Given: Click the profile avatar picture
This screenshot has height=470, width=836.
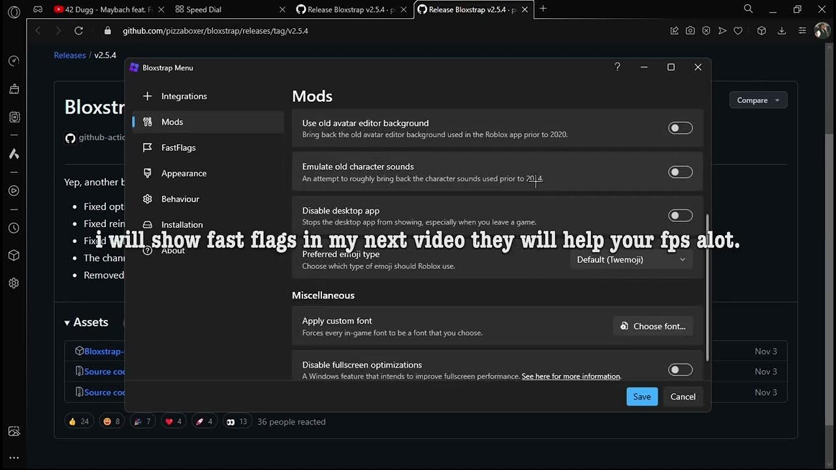Looking at the screenshot, I should click(x=822, y=31).
